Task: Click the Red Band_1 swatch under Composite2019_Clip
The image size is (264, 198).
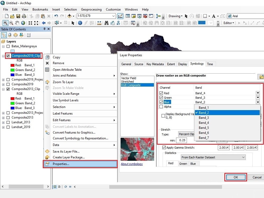Action: tap(12, 65)
